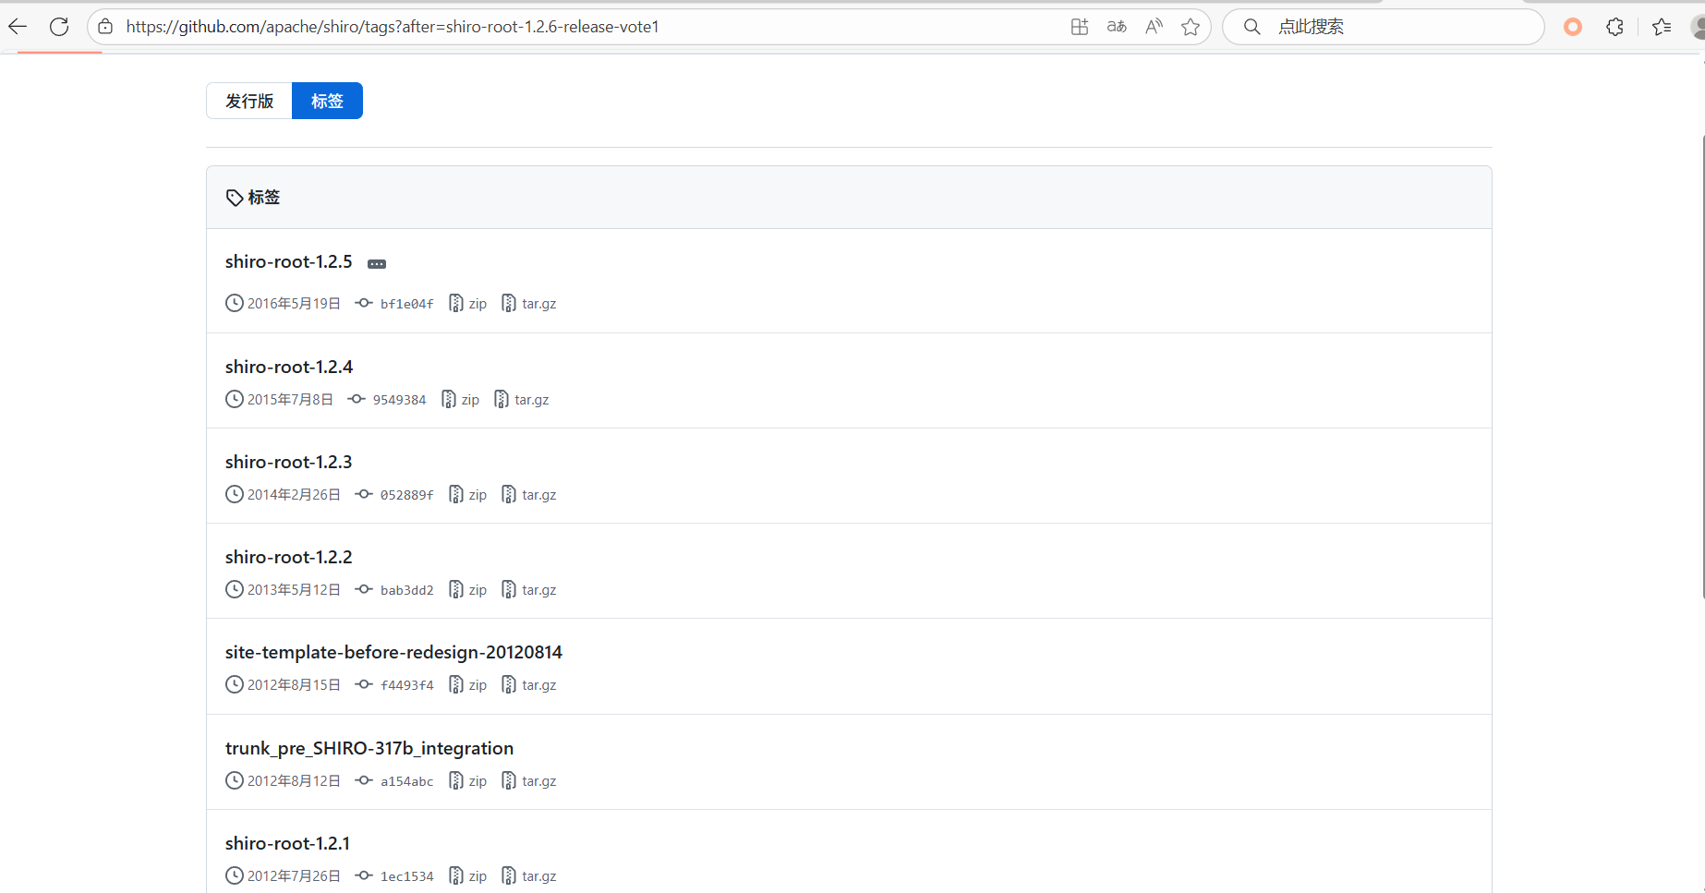Open site-template-before-redesign-20120814 tag
The image size is (1705, 893).
(x=393, y=652)
